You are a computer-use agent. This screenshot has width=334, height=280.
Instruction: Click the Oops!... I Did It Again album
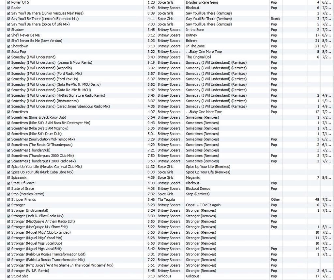(203, 205)
